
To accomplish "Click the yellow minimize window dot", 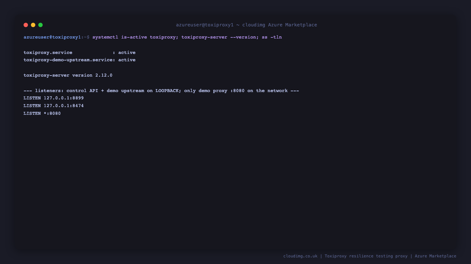I will tap(33, 25).
